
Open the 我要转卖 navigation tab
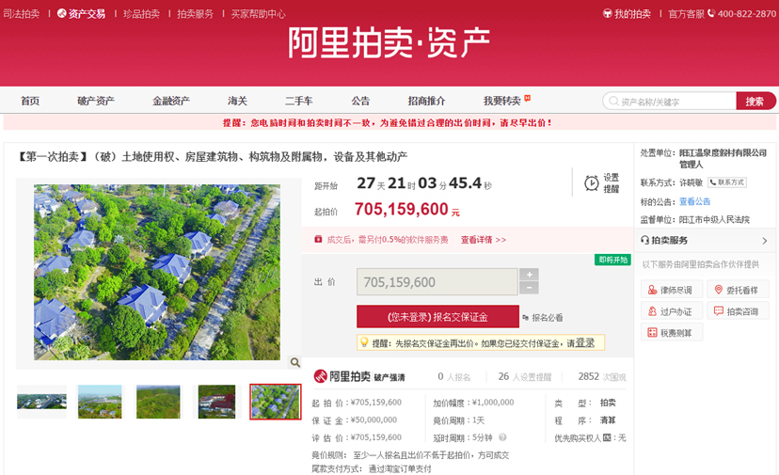(502, 101)
